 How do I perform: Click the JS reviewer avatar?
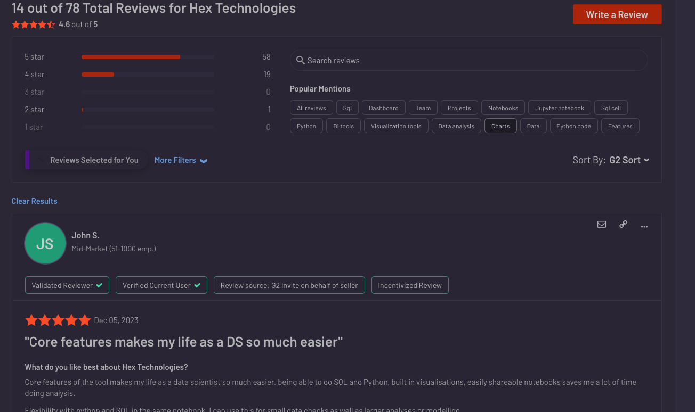[x=45, y=244]
